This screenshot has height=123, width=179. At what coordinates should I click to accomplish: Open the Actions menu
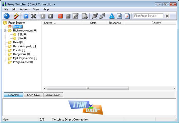tap(25, 9)
